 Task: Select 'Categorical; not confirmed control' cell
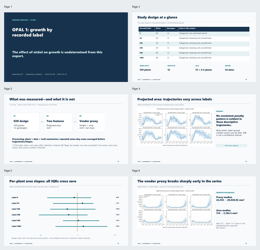pos(193,33)
